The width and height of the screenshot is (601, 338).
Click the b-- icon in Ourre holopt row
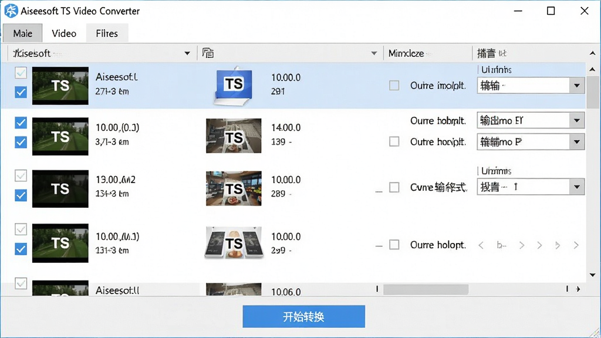tap(501, 245)
